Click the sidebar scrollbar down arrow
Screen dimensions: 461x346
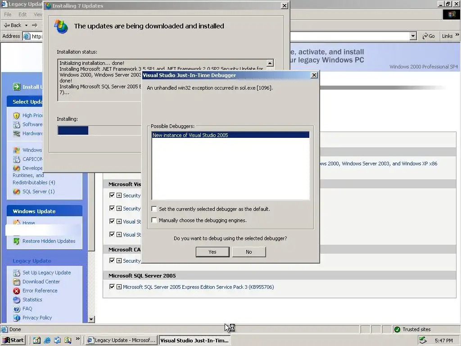[91, 319]
